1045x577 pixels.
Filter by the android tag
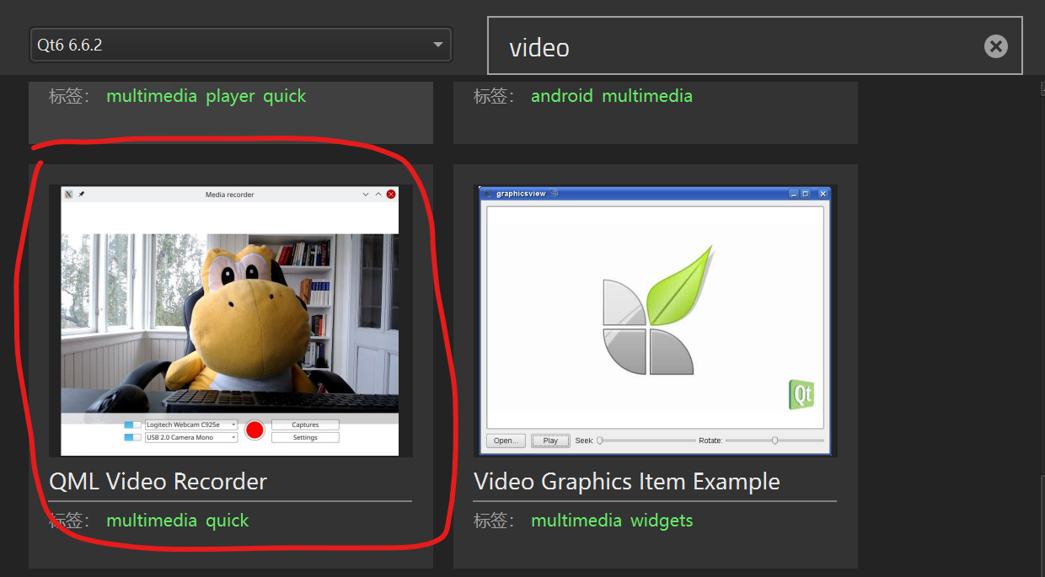point(562,96)
